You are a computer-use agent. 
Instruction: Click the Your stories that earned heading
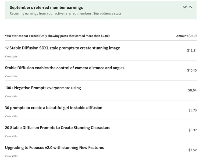pos(57,36)
